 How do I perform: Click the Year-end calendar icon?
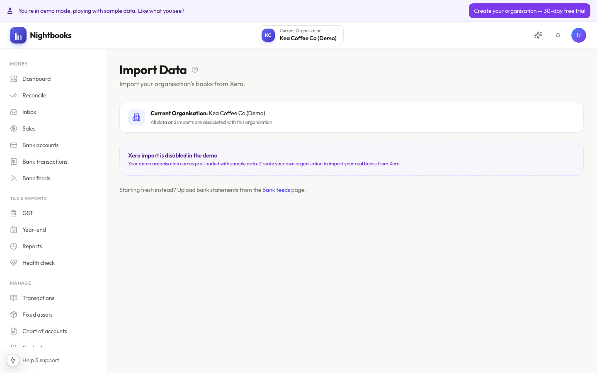tap(14, 230)
